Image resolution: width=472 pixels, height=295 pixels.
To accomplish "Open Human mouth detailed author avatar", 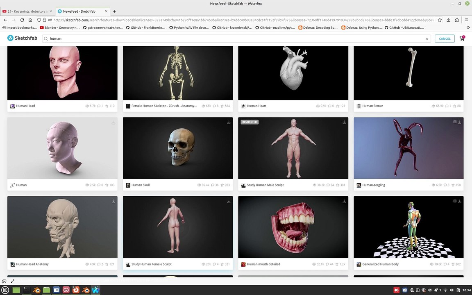I will tap(243, 264).
